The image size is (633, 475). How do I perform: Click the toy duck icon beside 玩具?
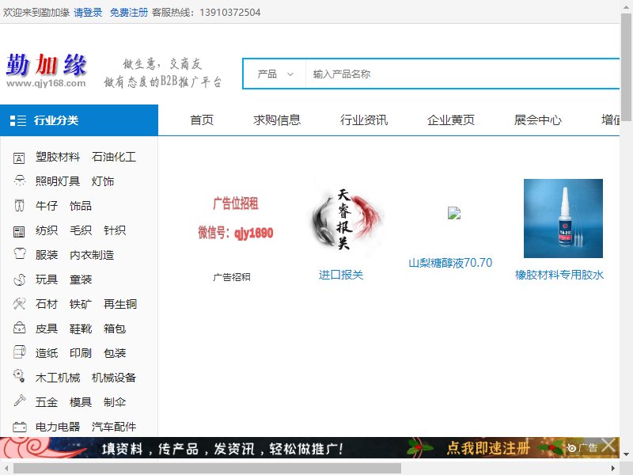[x=19, y=279]
